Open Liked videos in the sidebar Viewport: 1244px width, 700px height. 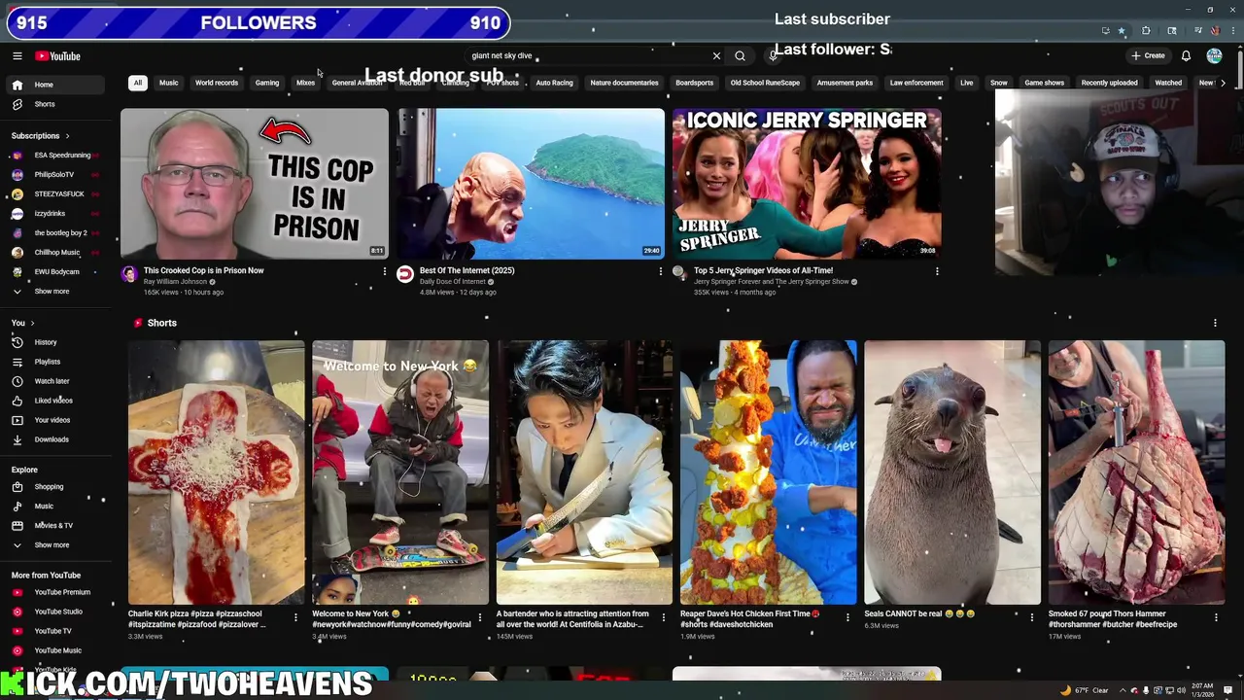coord(56,401)
